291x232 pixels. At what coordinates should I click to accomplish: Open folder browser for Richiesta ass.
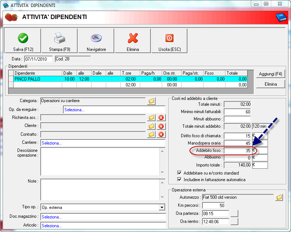click(152, 117)
